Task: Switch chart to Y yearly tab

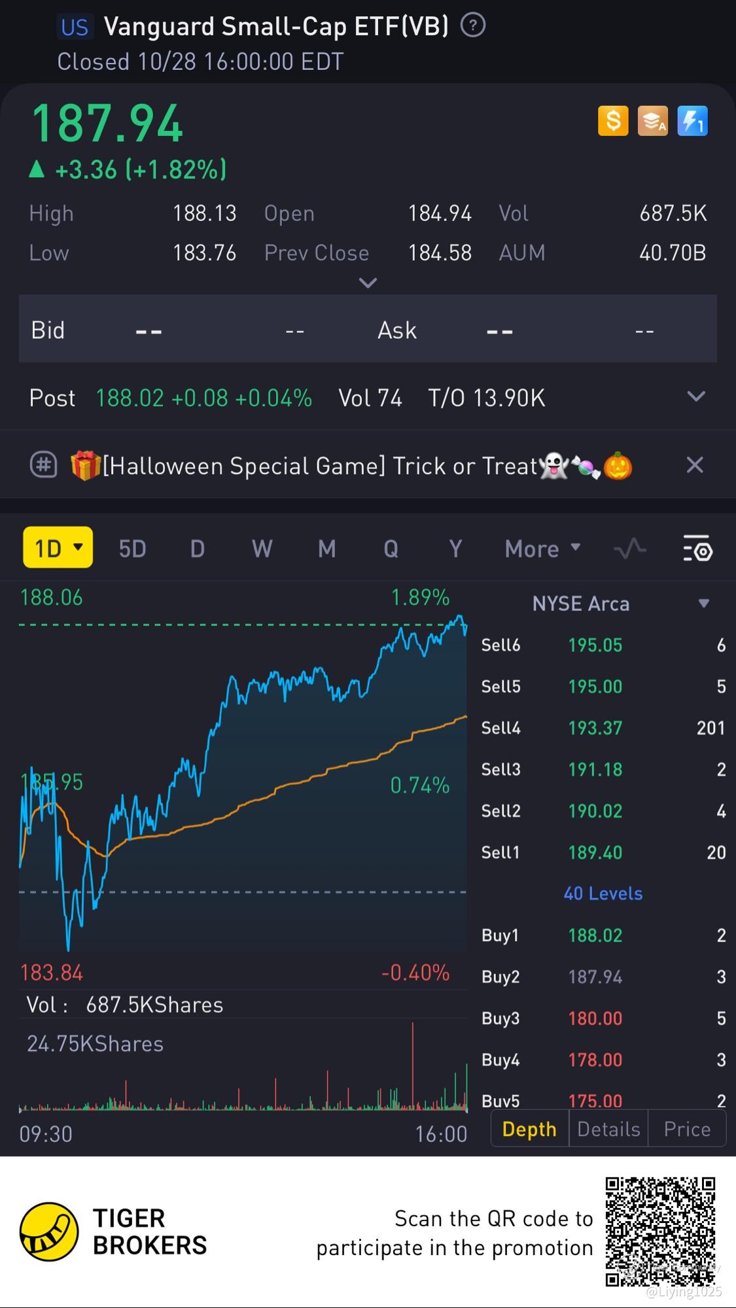Action: (x=455, y=549)
